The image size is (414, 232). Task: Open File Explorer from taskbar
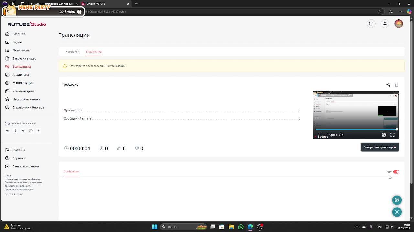231,227
